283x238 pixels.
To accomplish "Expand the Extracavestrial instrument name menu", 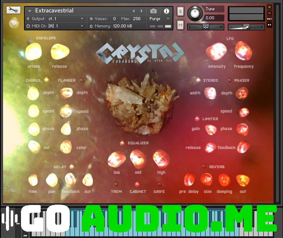I will [x=29, y=11].
